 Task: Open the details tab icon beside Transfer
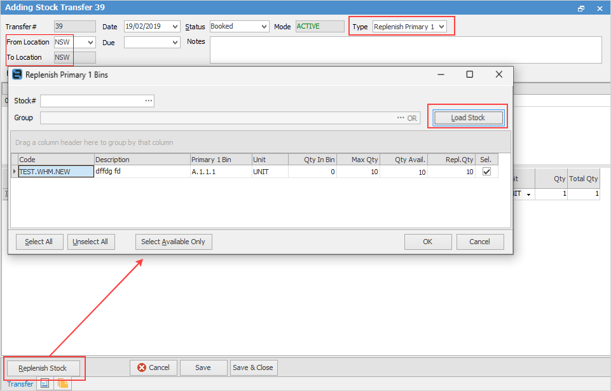(45, 383)
